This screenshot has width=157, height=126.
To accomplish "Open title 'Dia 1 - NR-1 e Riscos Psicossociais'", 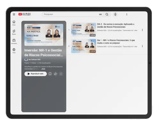I will click(x=116, y=42).
